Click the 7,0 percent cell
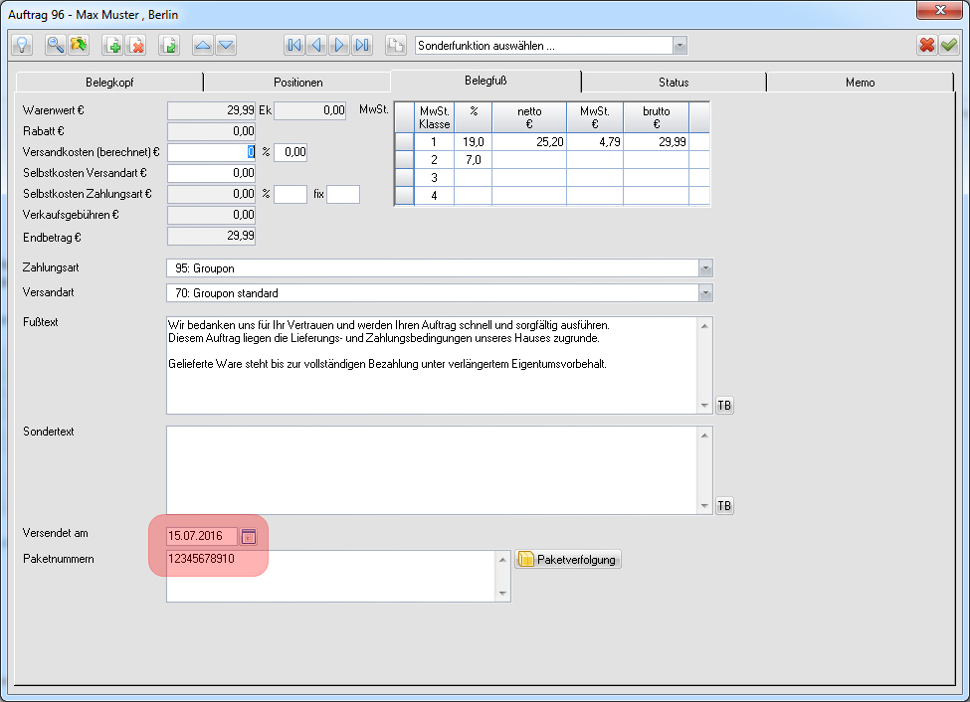This screenshot has height=702, width=970. (x=474, y=160)
